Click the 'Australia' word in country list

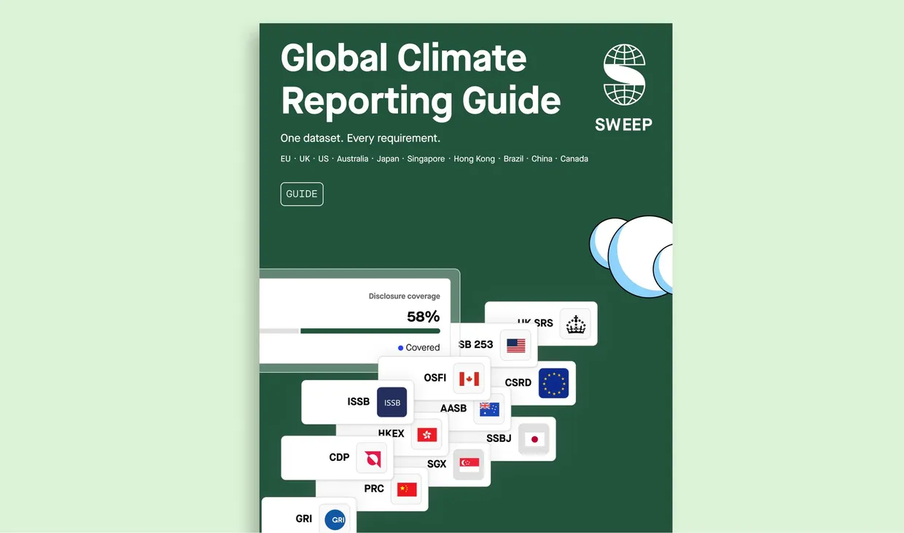coord(353,159)
